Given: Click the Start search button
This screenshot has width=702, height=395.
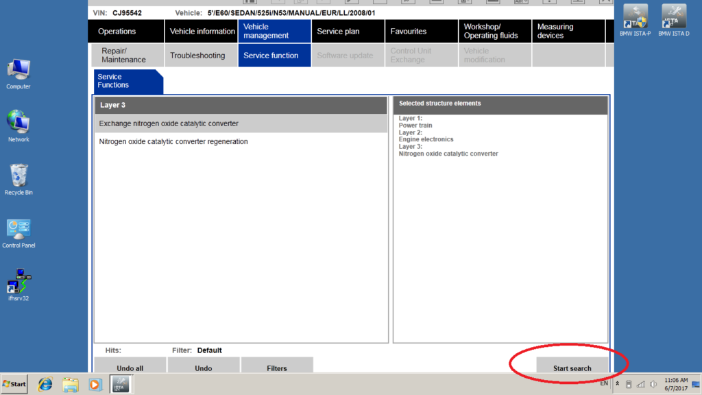Looking at the screenshot, I should click(572, 365).
